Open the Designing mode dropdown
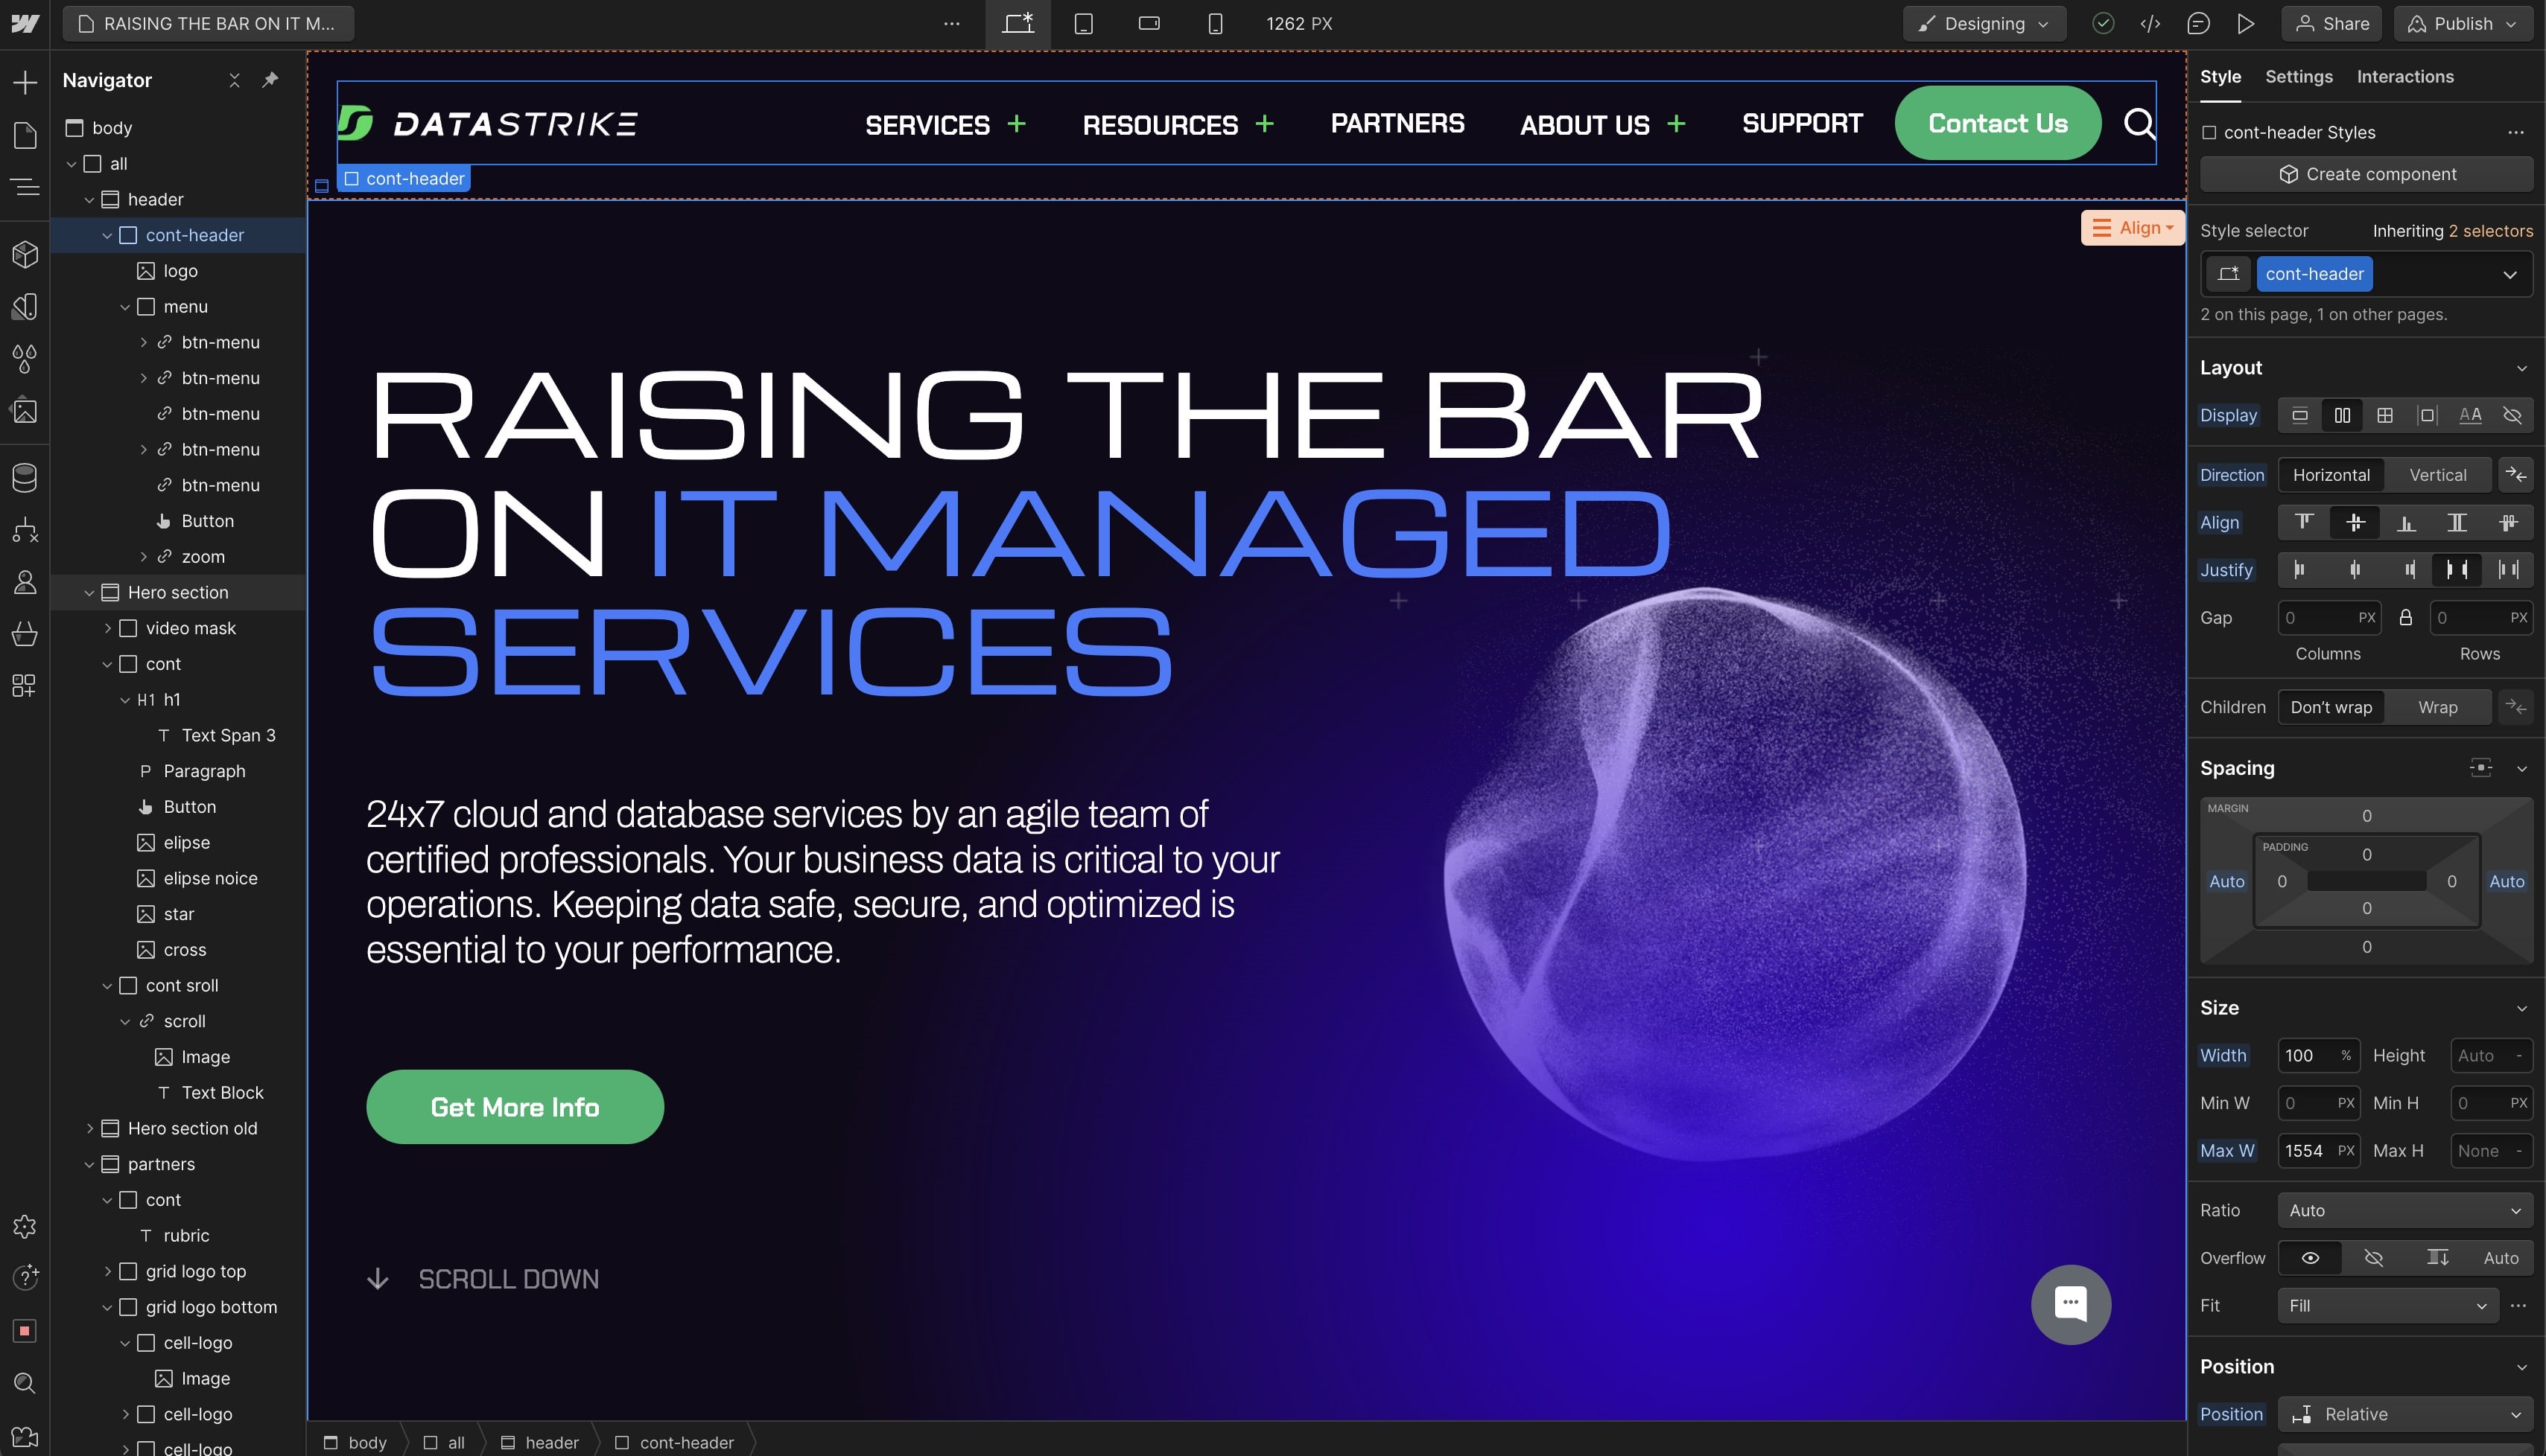Screen dimensions: 2546x1456 [1984, 23]
